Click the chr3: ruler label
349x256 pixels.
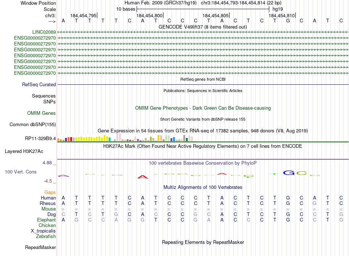(x=50, y=15)
